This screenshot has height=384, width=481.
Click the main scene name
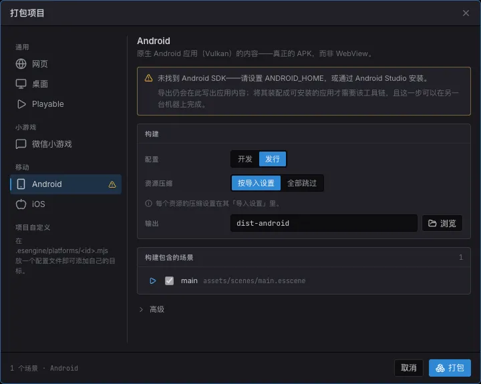(189, 280)
